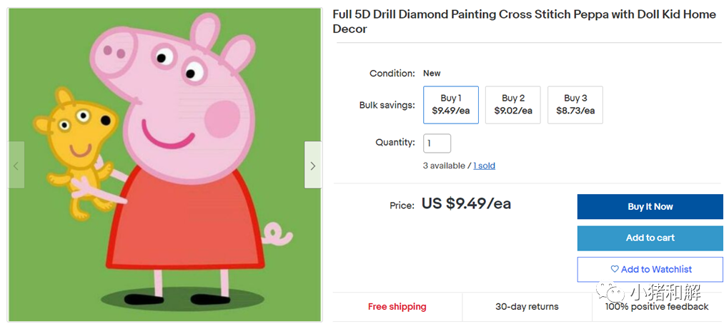
Task: Click the Diamond Painting listing title
Action: [x=524, y=21]
